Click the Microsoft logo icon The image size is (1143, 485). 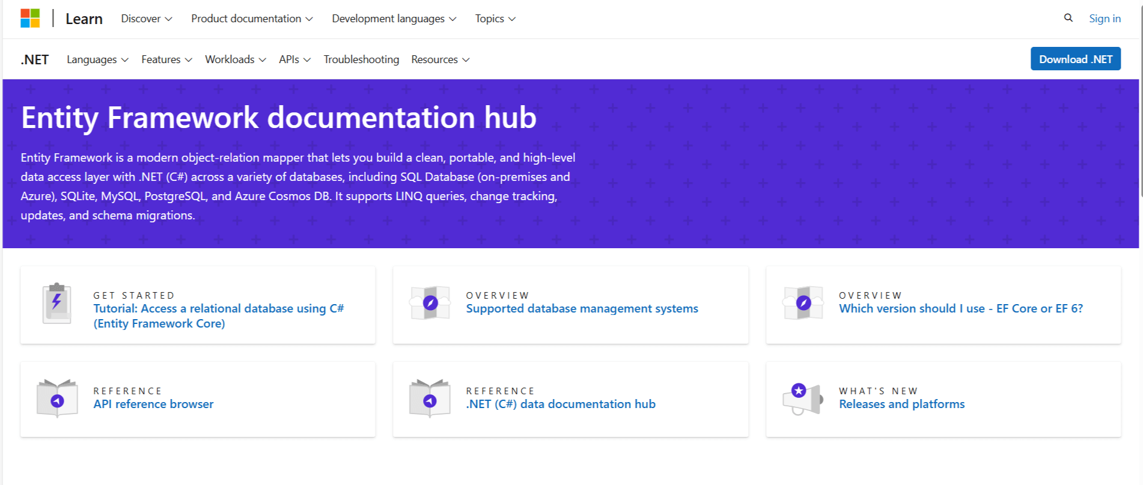30,18
